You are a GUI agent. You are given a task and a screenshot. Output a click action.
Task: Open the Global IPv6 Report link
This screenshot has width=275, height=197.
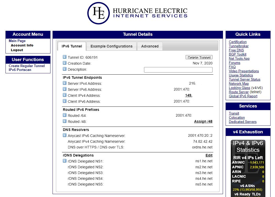tap(243, 96)
